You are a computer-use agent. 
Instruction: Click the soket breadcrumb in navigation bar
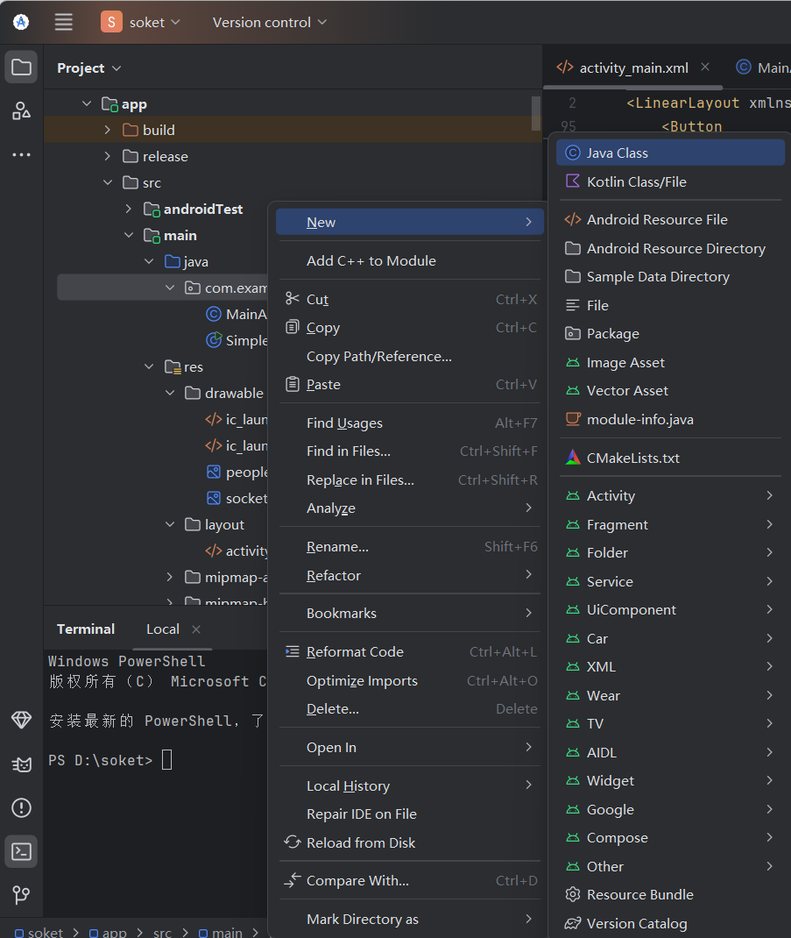39,933
